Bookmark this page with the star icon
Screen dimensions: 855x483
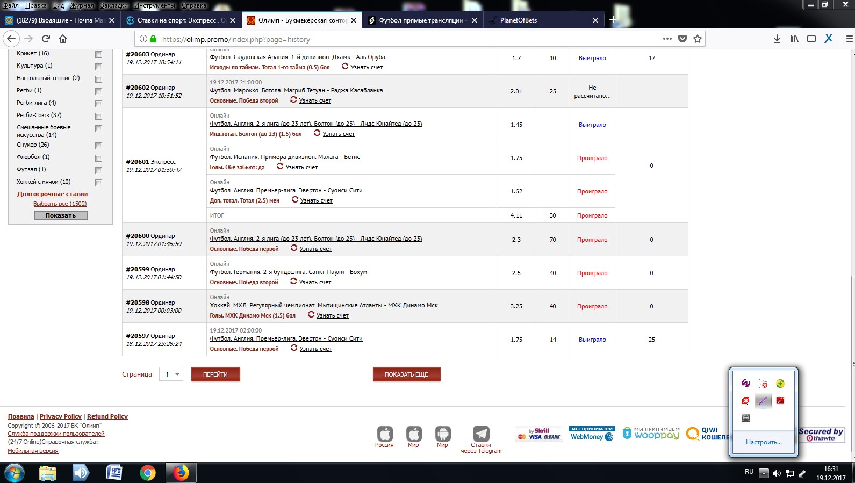point(698,39)
